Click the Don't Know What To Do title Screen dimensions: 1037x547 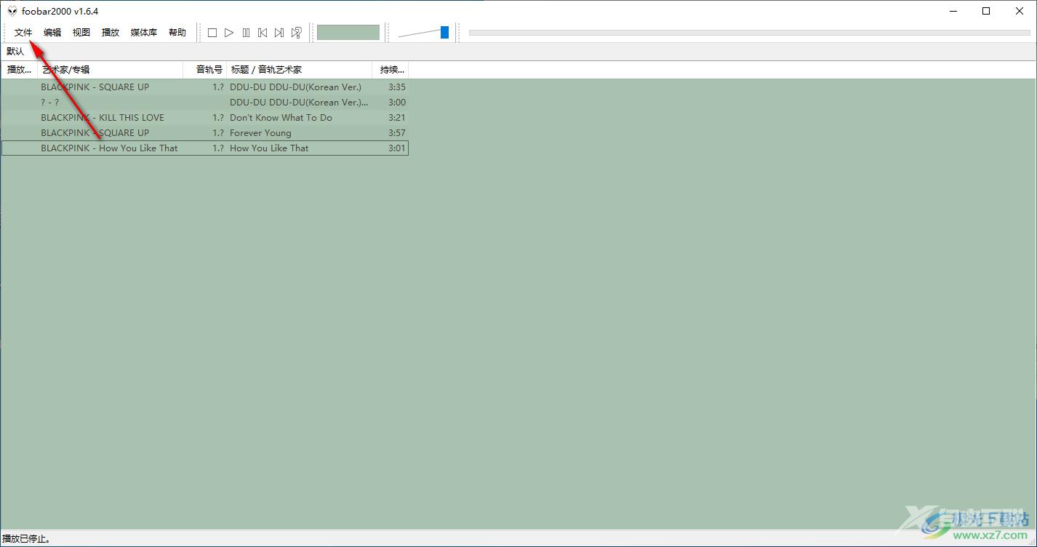(281, 118)
